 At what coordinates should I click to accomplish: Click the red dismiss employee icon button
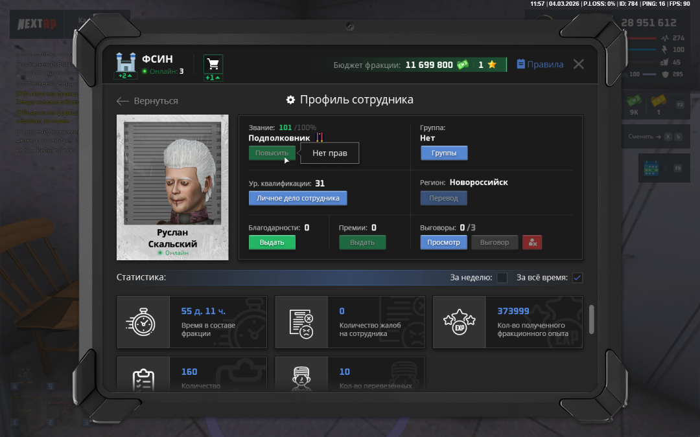click(x=532, y=242)
